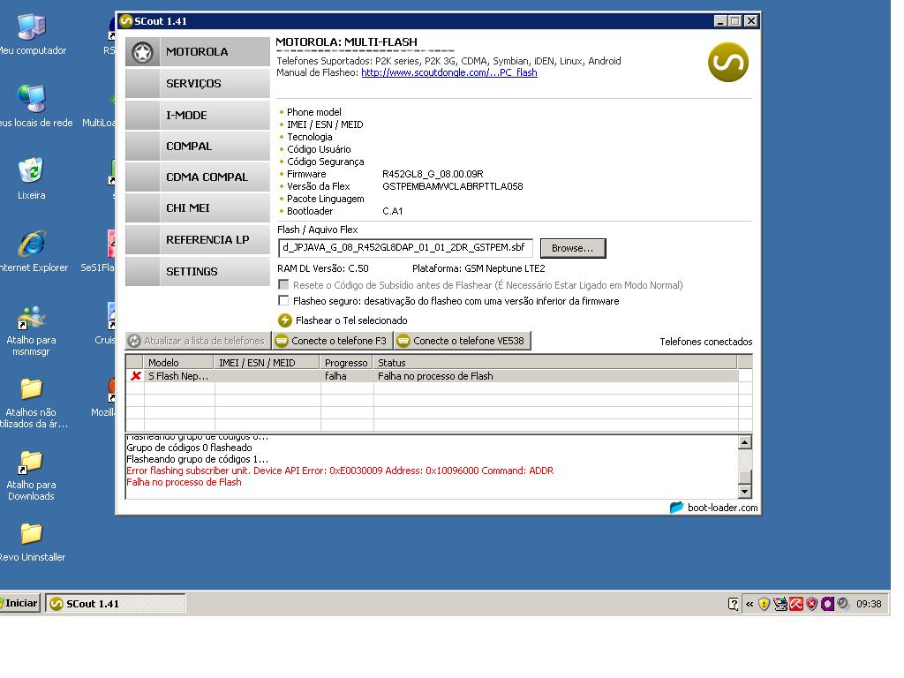The image size is (904, 678).
Task: Click the red square tray icon
Action: (796, 604)
